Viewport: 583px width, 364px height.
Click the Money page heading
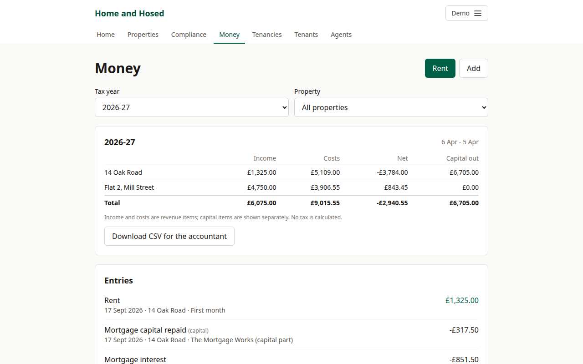click(x=118, y=68)
